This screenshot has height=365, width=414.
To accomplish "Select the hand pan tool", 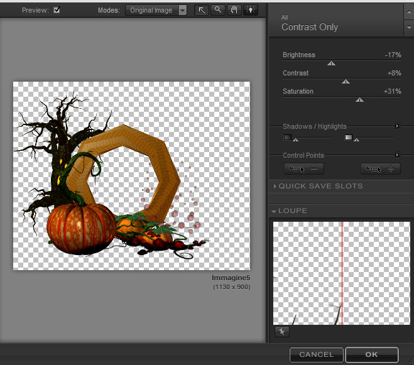I will (234, 10).
